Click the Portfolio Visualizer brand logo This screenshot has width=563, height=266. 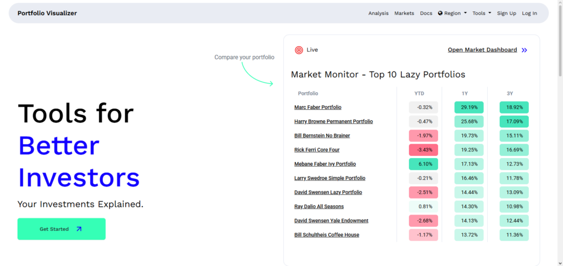(x=47, y=13)
